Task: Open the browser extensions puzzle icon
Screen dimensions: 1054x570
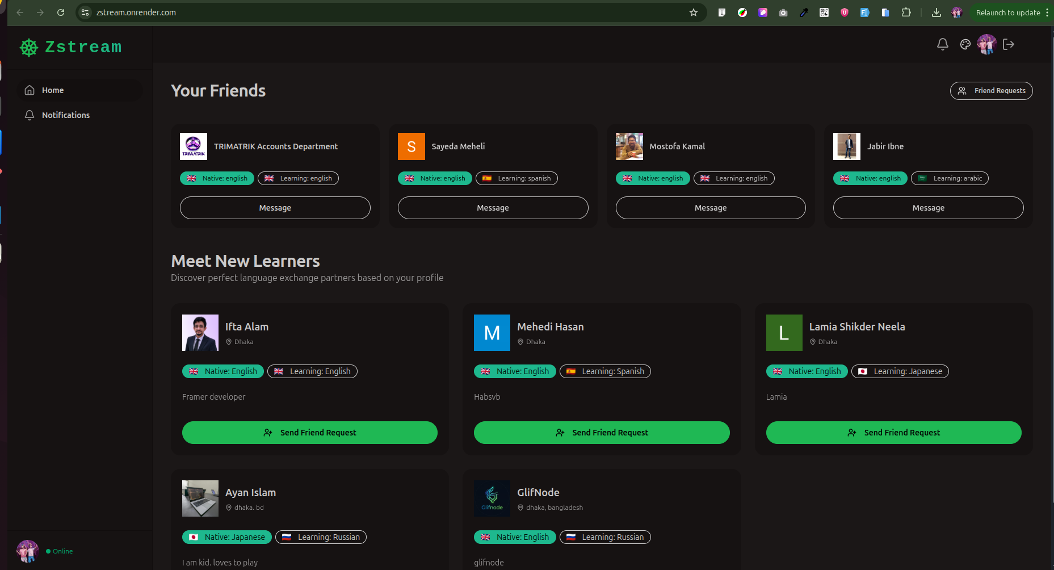Action: tap(906, 12)
